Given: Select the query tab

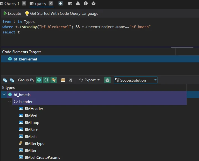Looking at the screenshot, I should [41, 4].
